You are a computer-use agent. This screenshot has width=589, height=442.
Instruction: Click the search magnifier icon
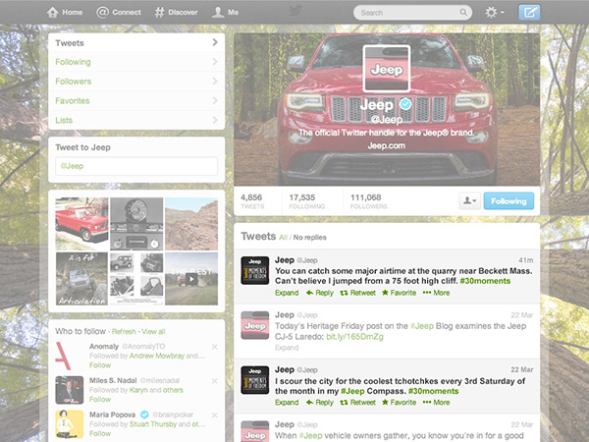[x=463, y=13]
